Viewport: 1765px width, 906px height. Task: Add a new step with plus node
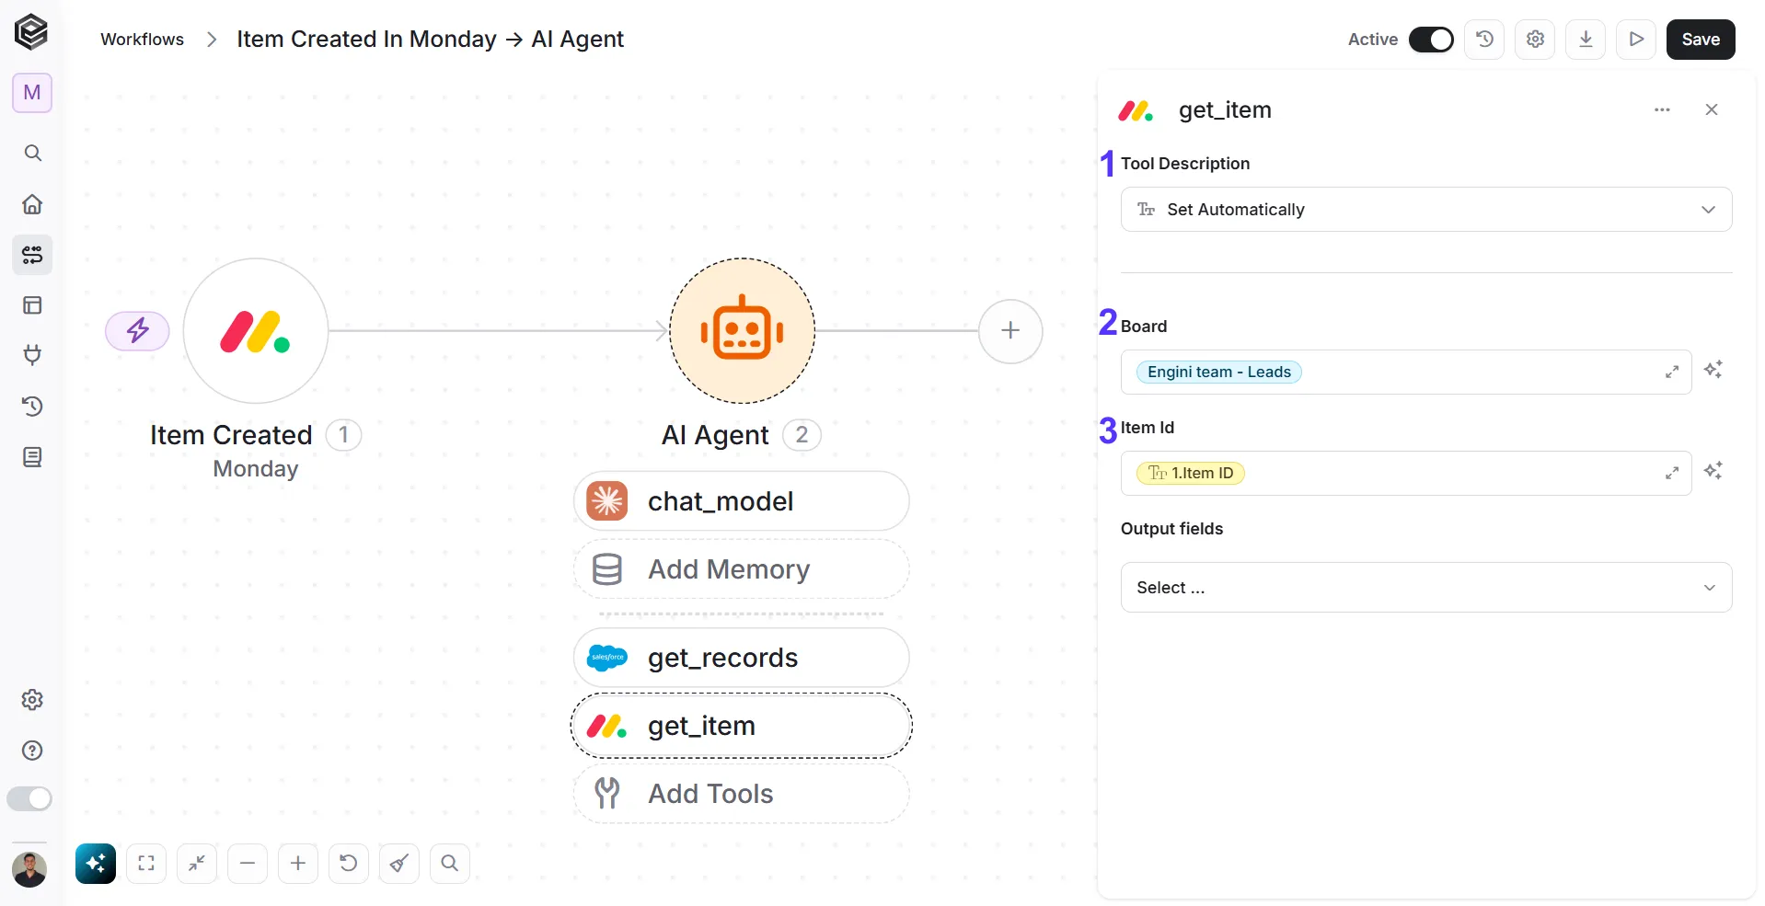(x=1010, y=331)
